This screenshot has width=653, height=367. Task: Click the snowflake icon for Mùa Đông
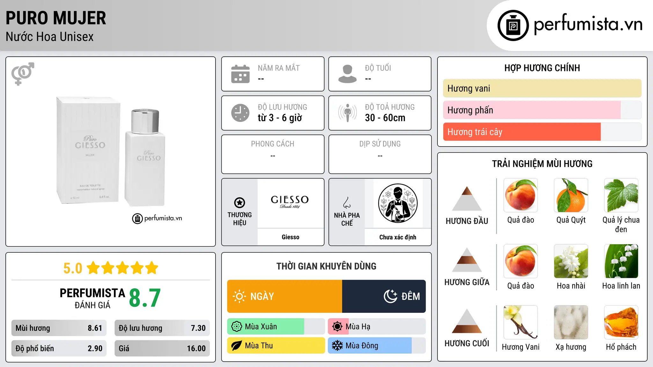(x=337, y=346)
